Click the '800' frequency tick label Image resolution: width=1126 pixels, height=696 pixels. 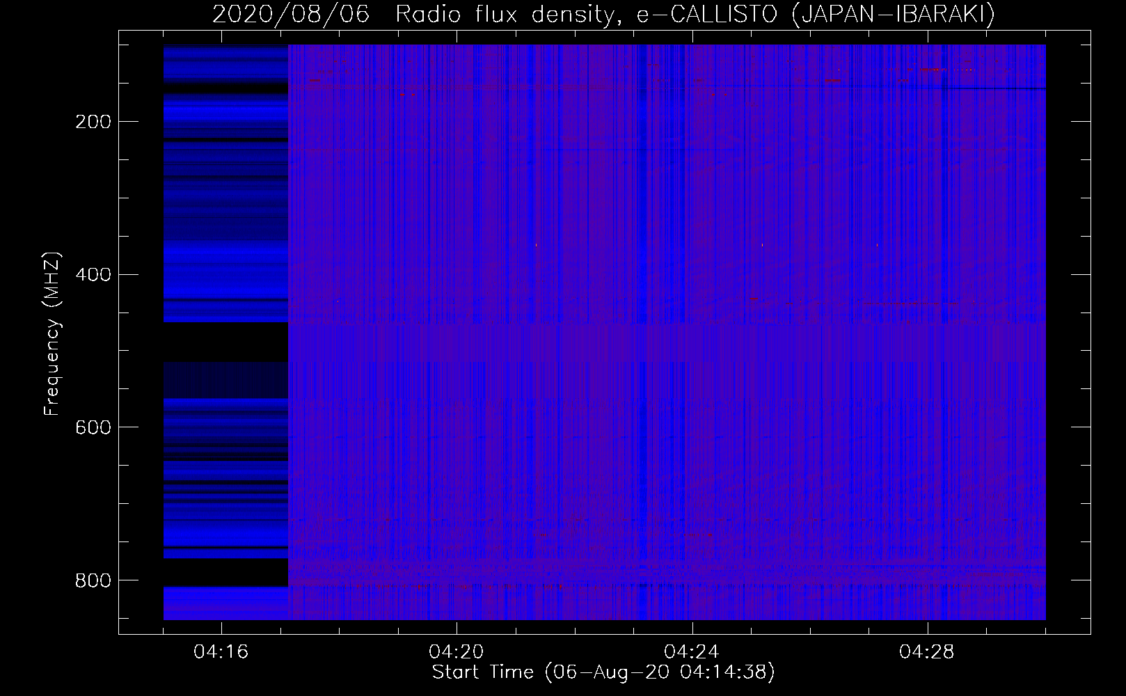[93, 580]
